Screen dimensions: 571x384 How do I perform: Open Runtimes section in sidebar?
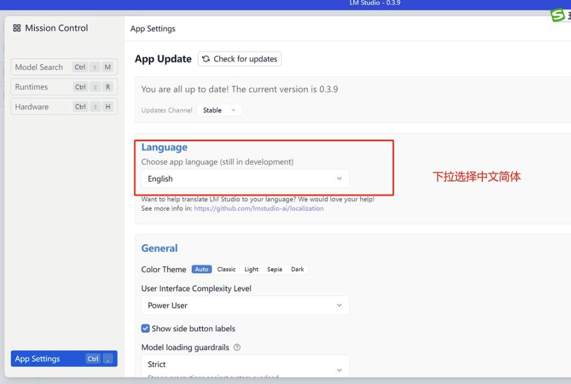(64, 87)
